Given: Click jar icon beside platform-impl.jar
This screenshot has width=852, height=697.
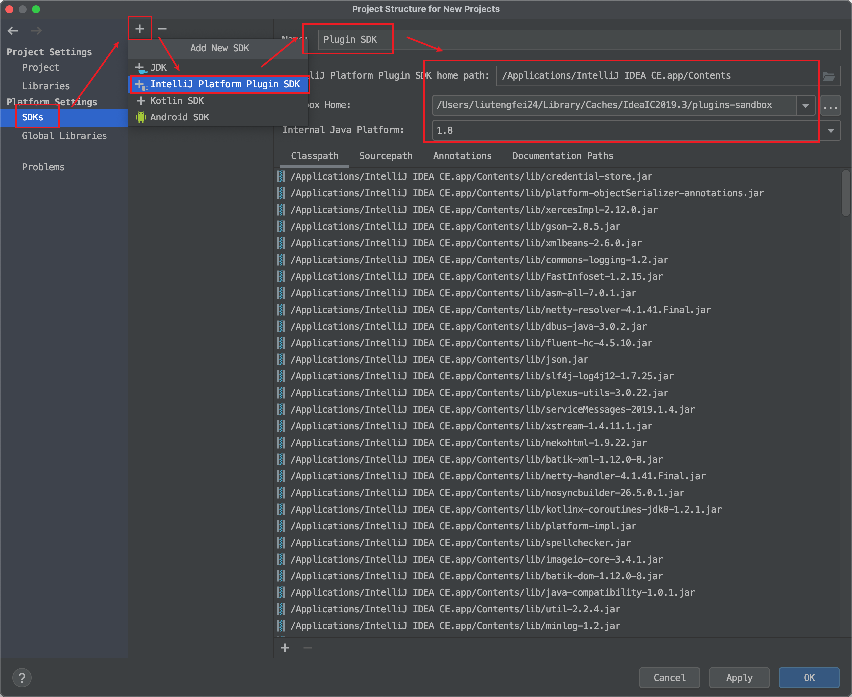Looking at the screenshot, I should coord(281,526).
